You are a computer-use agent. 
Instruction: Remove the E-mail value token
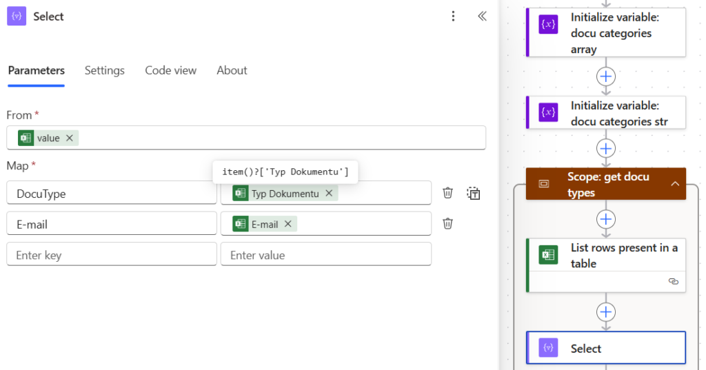coord(288,224)
